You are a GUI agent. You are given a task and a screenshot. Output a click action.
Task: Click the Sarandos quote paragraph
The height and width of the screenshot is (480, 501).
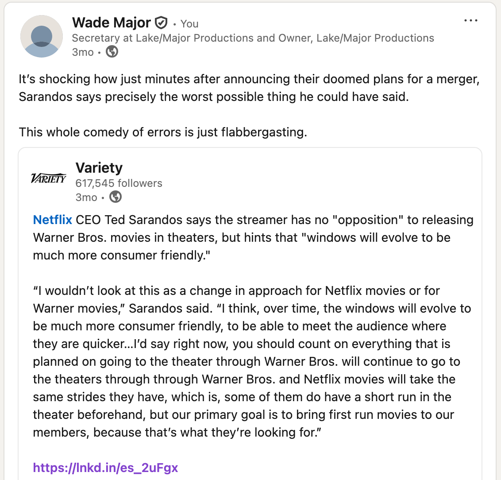point(252,361)
